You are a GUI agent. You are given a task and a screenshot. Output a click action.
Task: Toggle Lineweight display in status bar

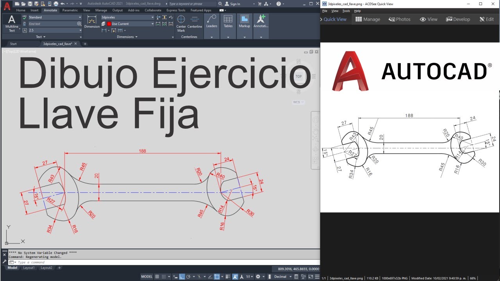coord(228,277)
